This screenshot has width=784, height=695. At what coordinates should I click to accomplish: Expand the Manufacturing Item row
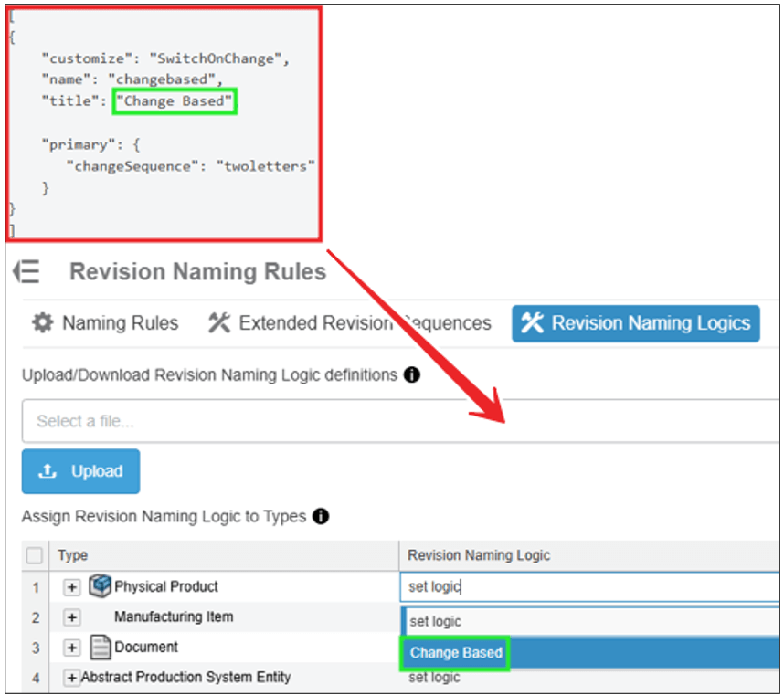pos(72,617)
